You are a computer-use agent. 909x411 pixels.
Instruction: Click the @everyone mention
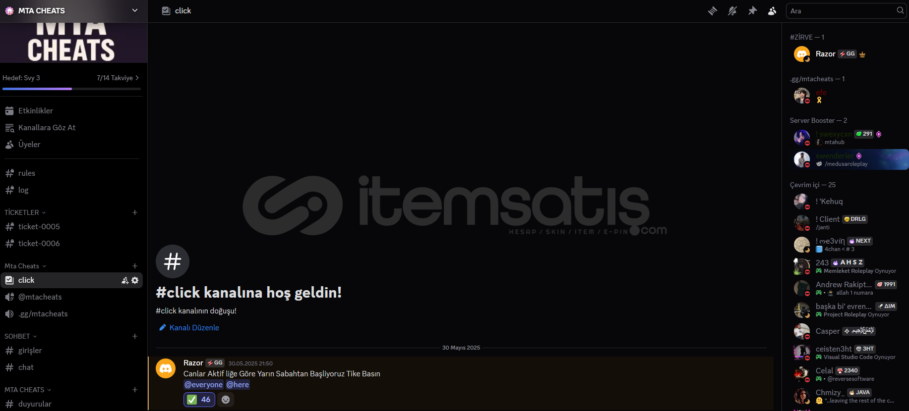[204, 385]
